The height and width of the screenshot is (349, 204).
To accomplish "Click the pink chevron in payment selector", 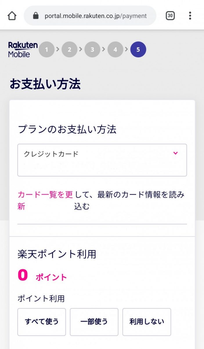I will (x=175, y=153).
